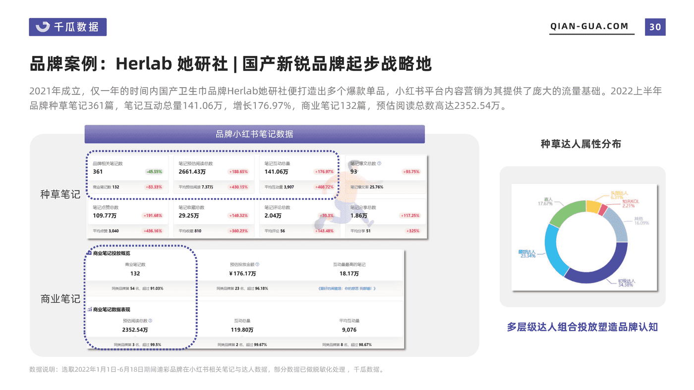The height and width of the screenshot is (390, 694).
Task: Click the 多层级达人组合投放塑造品牌认知 caption
Action: [x=582, y=327]
